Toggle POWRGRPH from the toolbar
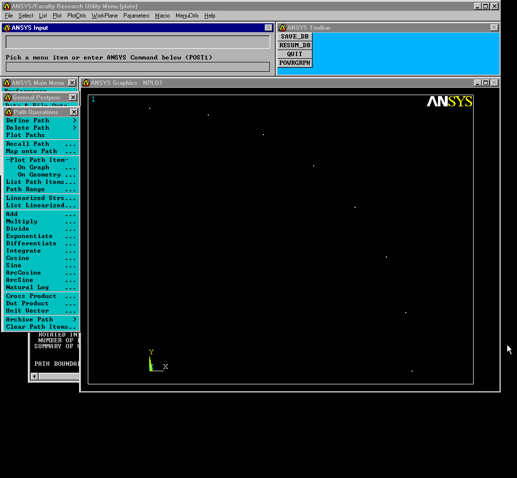Image resolution: width=517 pixels, height=478 pixels. click(295, 63)
